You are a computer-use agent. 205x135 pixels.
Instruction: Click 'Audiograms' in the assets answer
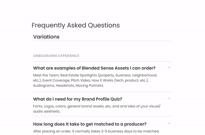pyautogui.click(x=44, y=85)
